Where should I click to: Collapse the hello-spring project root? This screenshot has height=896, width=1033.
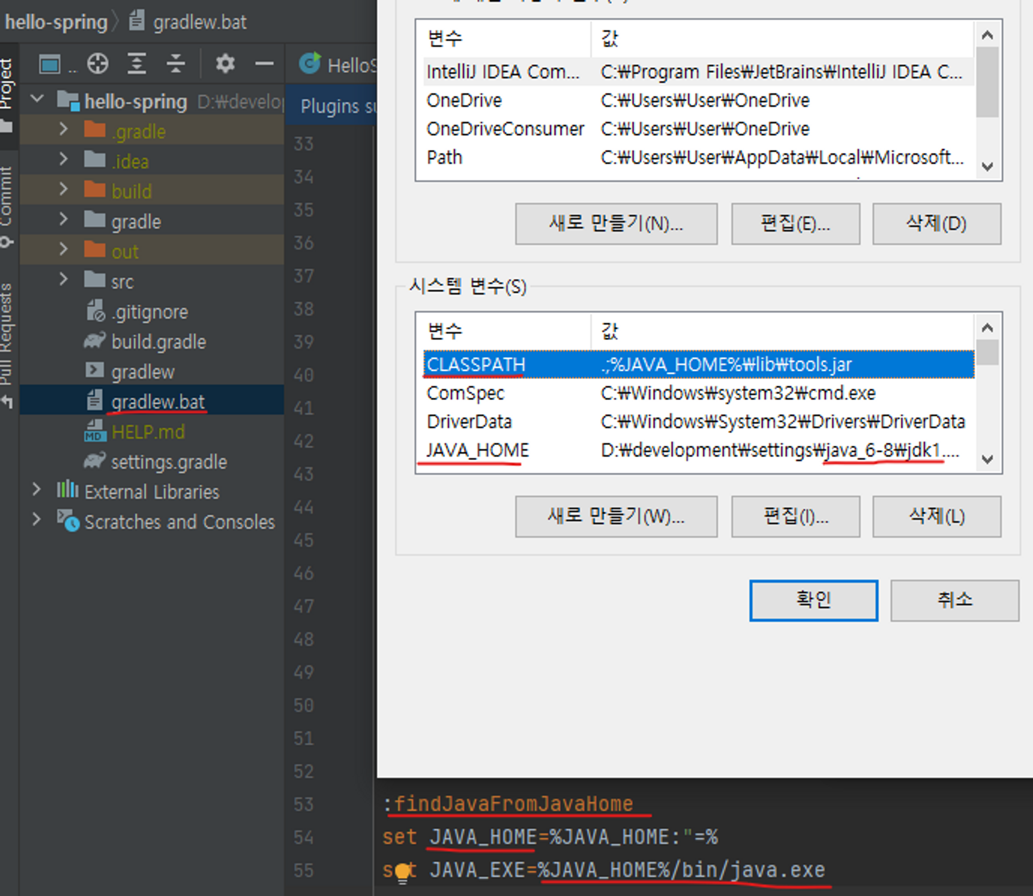pyautogui.click(x=37, y=98)
